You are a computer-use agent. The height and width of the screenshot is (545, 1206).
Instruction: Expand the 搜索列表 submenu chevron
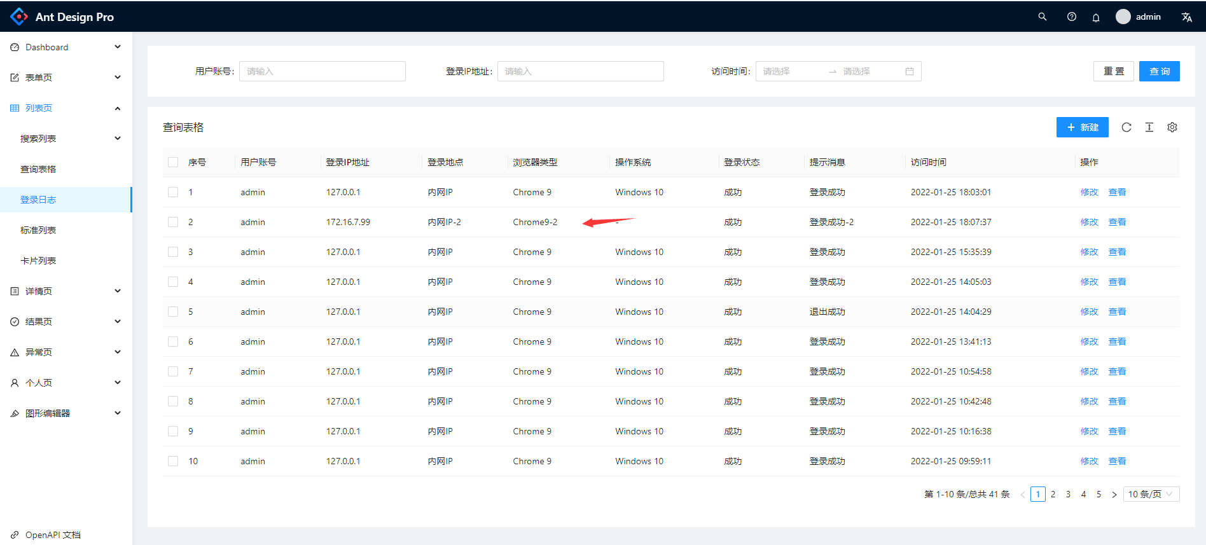pyautogui.click(x=118, y=139)
